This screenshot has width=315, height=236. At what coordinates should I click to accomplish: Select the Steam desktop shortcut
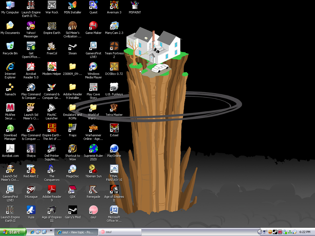pos(72,48)
